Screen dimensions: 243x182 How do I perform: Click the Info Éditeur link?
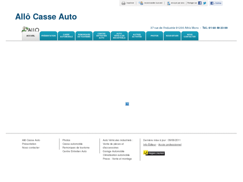(149, 145)
